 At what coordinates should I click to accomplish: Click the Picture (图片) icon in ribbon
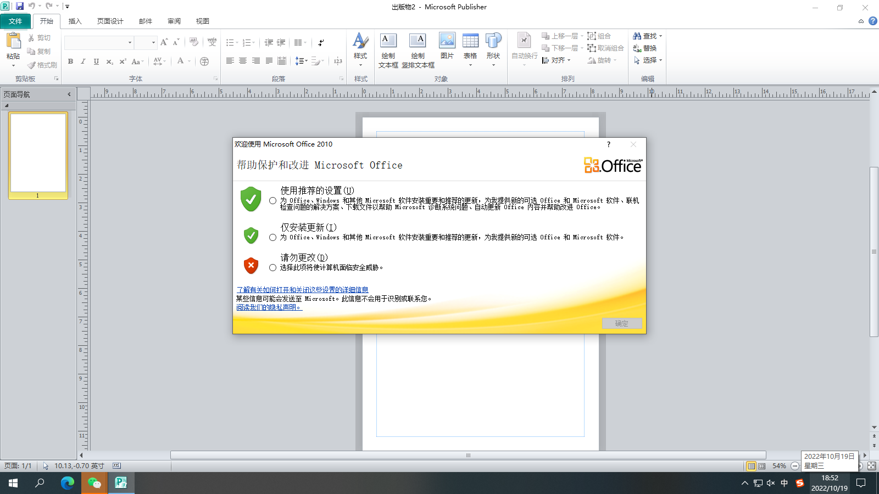447,41
